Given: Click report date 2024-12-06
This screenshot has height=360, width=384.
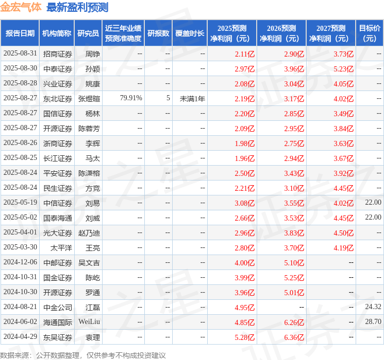Looking at the screenshot, I should pos(20,262).
